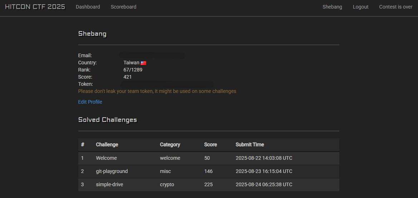Open the Dashboard page
The width and height of the screenshot is (418, 198).
[x=88, y=7]
